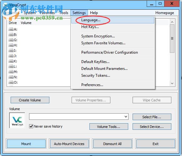
Task: Click Volume Properties... button
Action: click(91, 100)
